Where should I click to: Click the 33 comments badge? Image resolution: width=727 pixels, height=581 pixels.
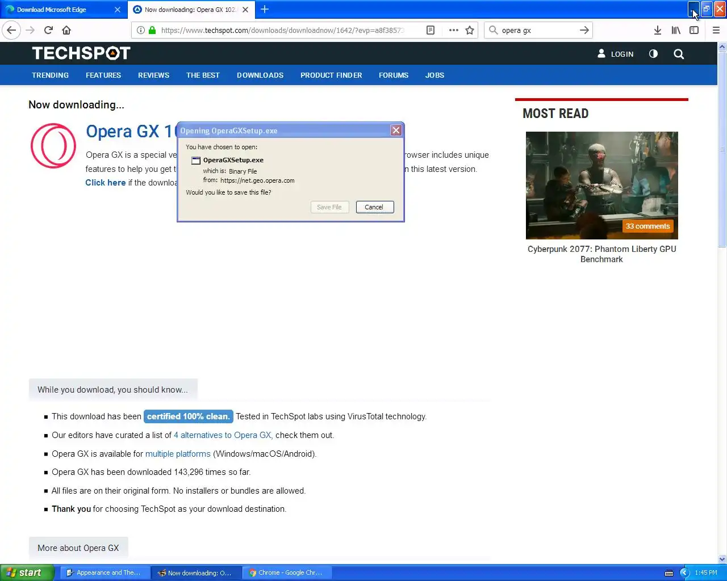[647, 226]
